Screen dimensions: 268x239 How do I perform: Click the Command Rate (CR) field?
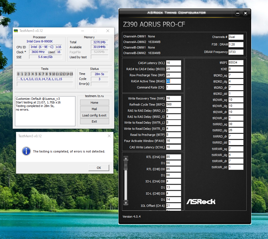pos(173,87)
